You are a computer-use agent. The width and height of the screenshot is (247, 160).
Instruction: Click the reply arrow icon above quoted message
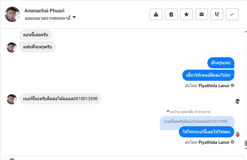click(168, 111)
